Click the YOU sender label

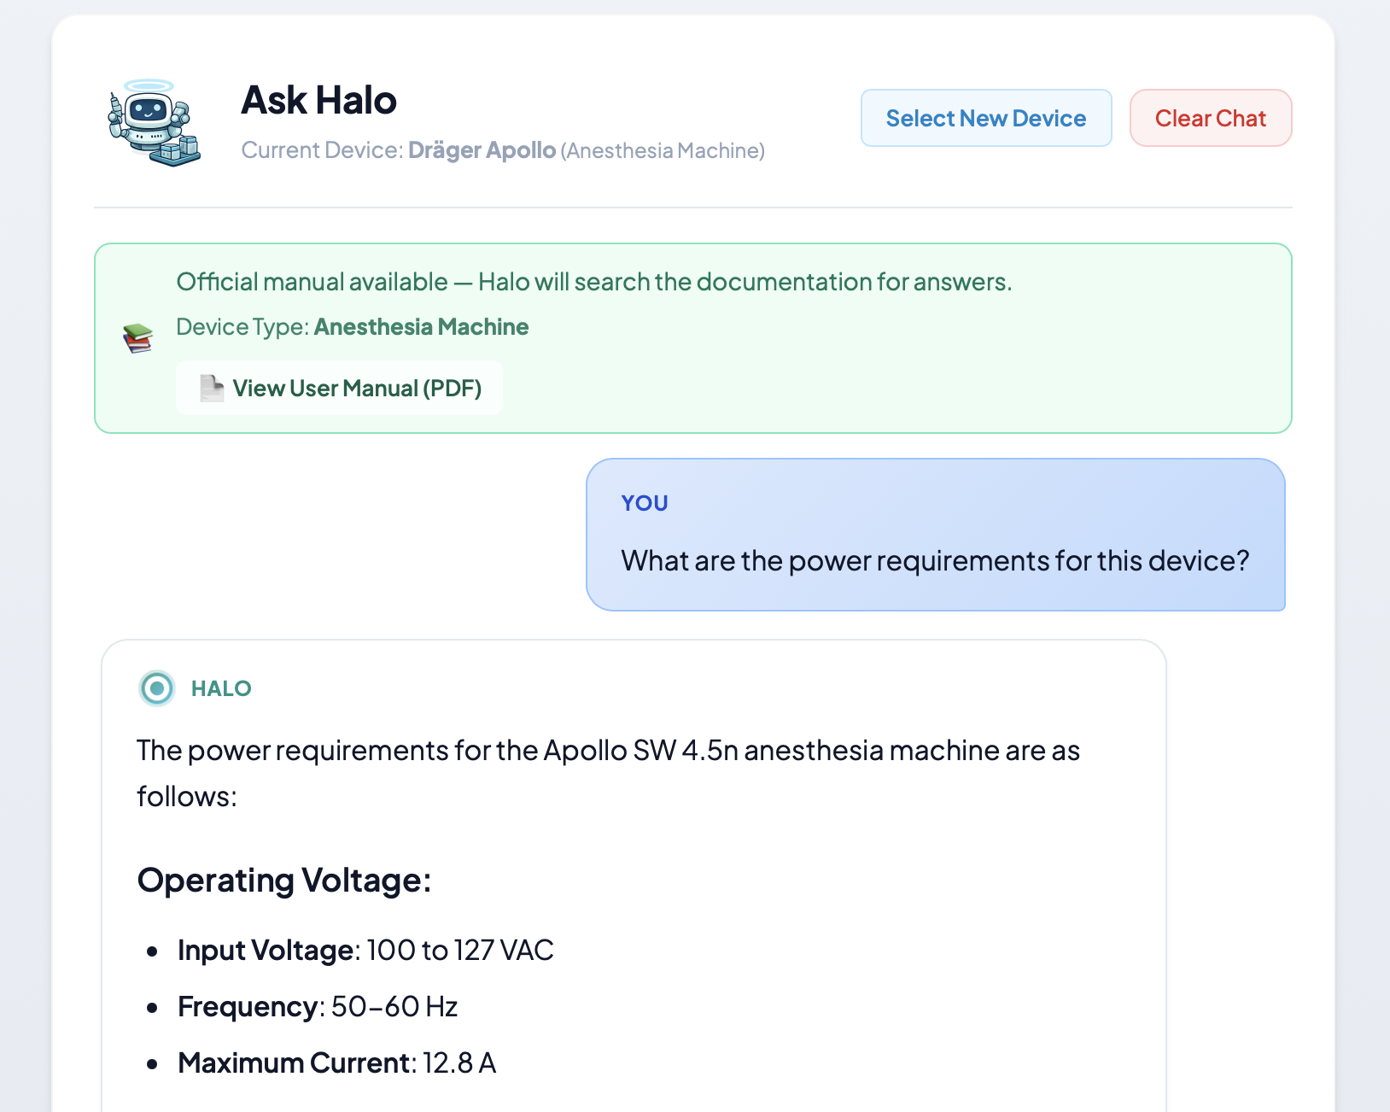645,503
